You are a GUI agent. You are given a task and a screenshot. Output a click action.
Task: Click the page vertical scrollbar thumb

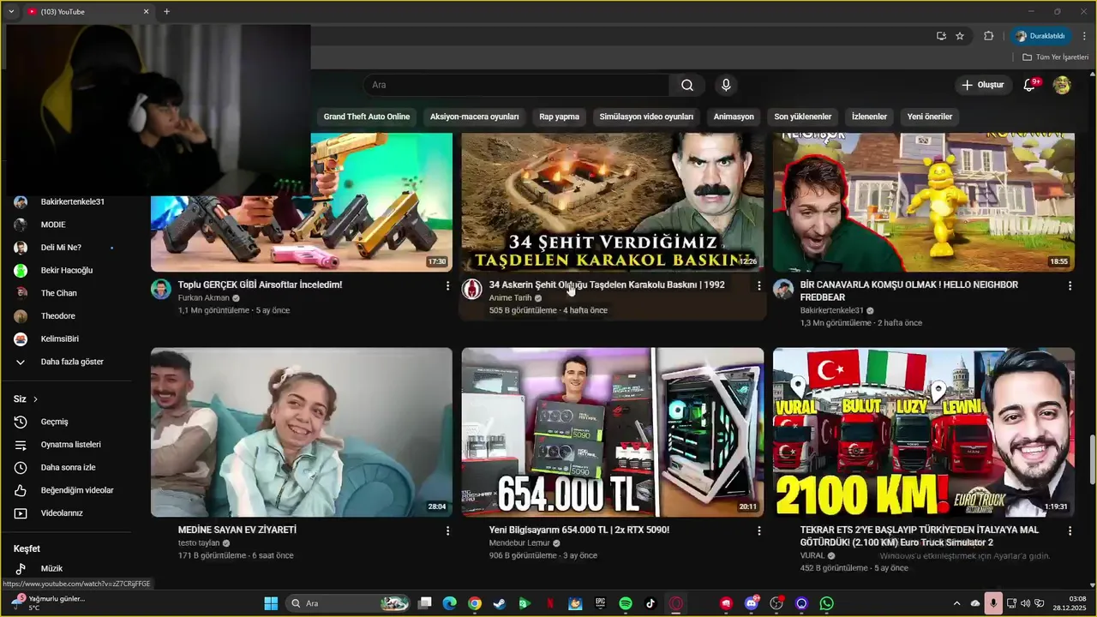click(1092, 460)
